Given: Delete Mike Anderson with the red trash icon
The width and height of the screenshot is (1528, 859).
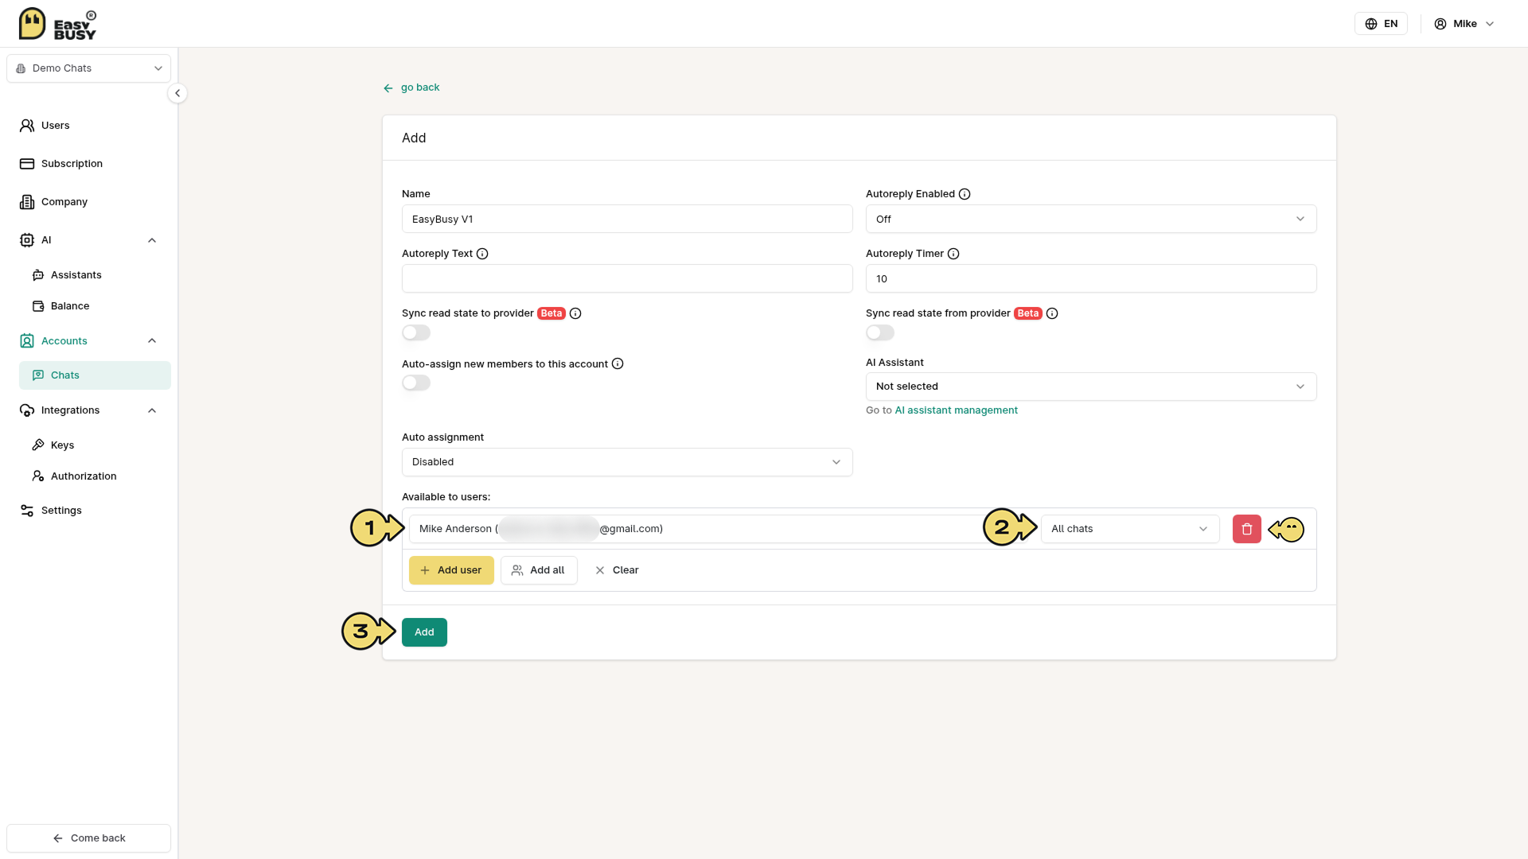Looking at the screenshot, I should pyautogui.click(x=1247, y=529).
